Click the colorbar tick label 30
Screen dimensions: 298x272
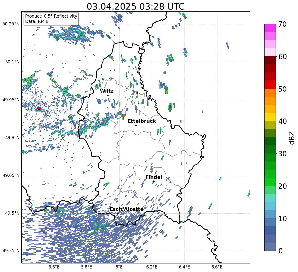282,154
